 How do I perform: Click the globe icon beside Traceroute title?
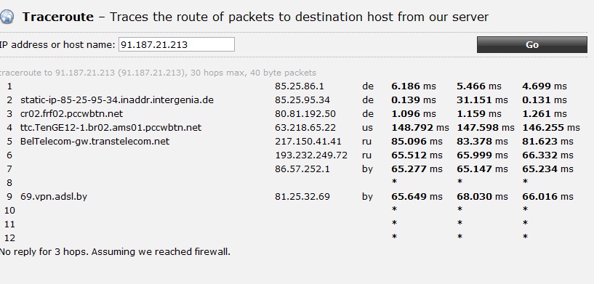click(x=7, y=17)
